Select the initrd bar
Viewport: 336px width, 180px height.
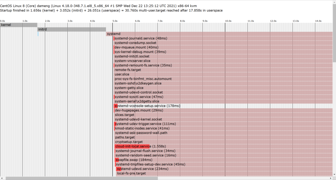point(72,30)
